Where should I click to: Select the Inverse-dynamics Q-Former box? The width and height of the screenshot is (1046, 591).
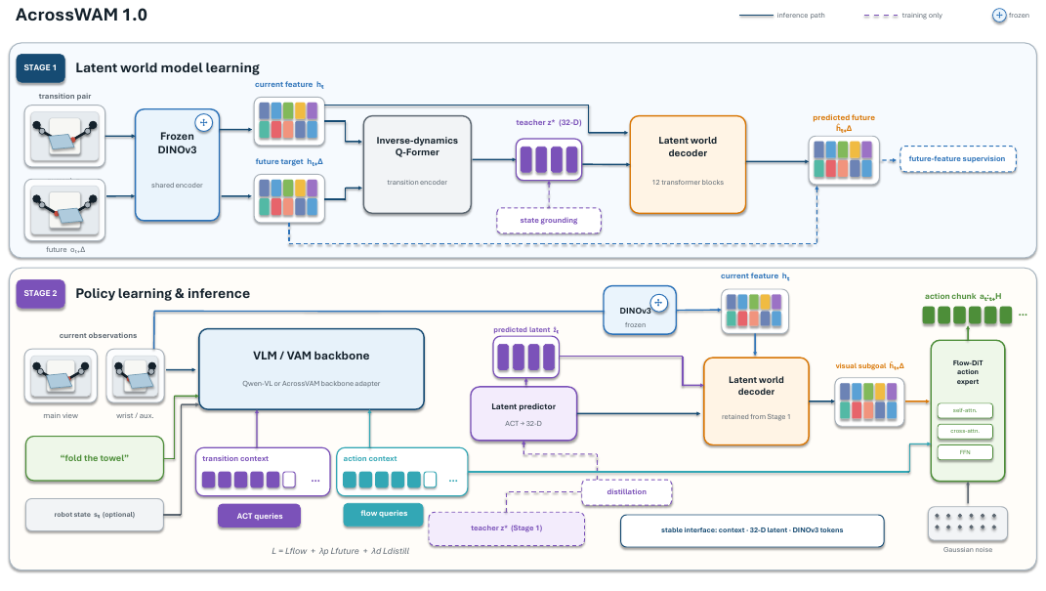417,165
